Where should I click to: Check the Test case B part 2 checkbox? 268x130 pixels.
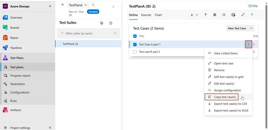[x=135, y=52]
